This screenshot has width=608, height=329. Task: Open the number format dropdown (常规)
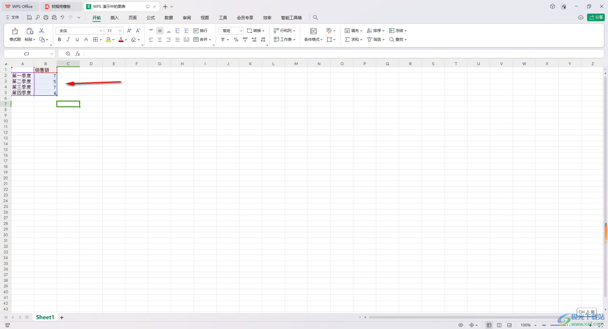point(241,31)
